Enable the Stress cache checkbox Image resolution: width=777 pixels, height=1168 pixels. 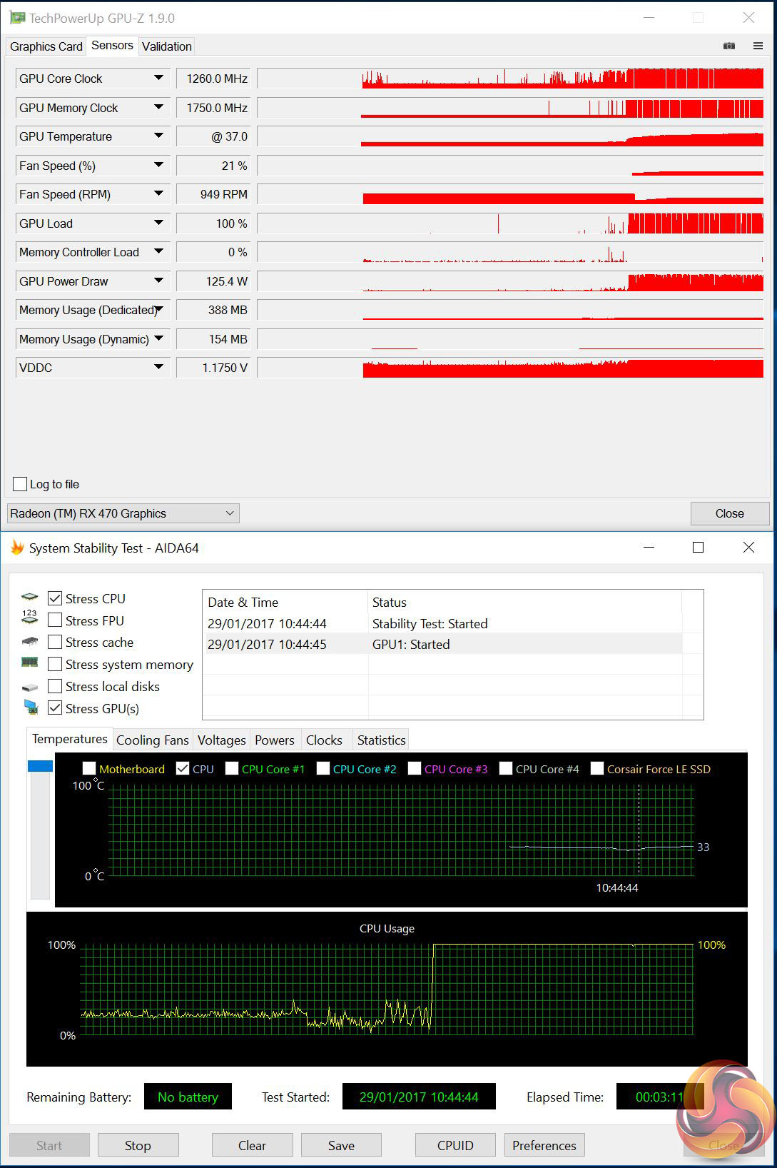[x=55, y=642]
